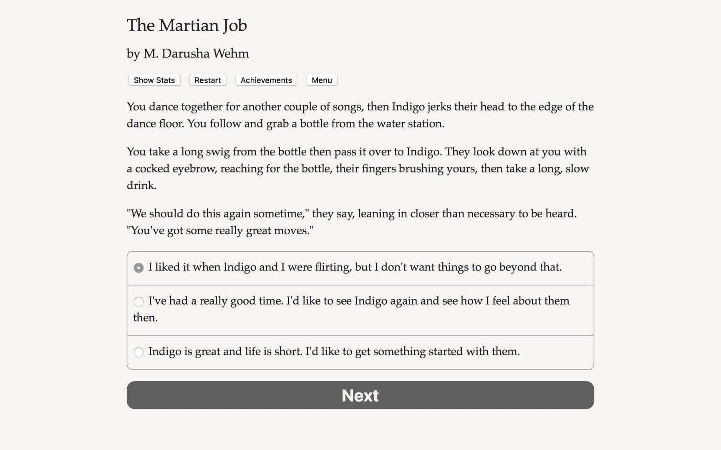
Task: Confirm your choice by pressing Next
Action: (x=360, y=395)
